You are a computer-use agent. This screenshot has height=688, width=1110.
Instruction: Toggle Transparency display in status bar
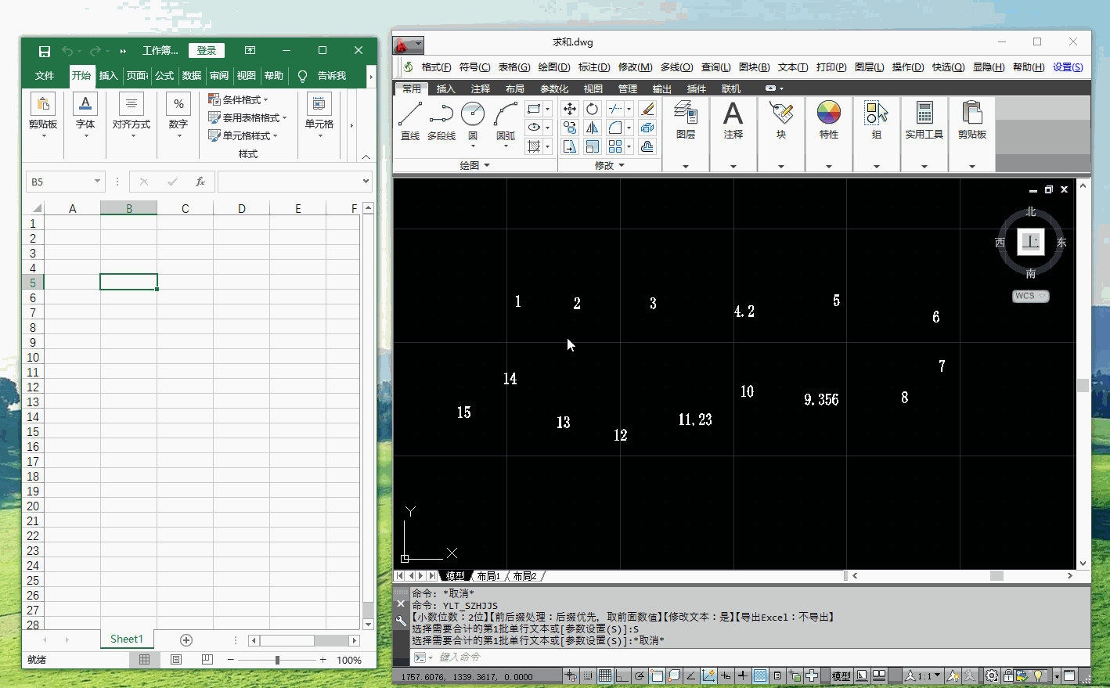(760, 676)
